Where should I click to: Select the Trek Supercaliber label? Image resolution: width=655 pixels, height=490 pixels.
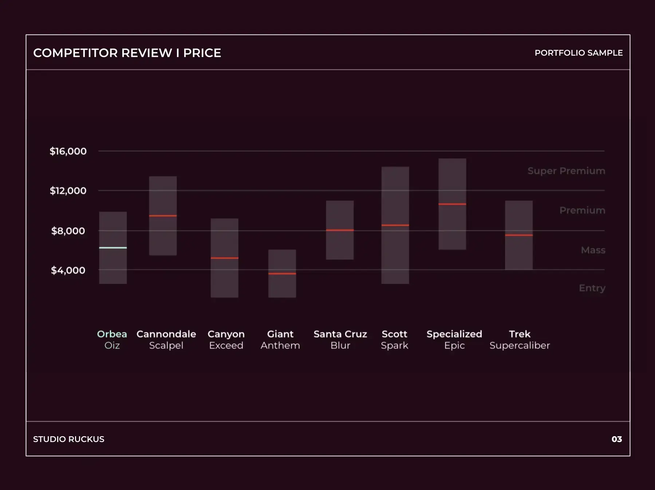coord(519,339)
